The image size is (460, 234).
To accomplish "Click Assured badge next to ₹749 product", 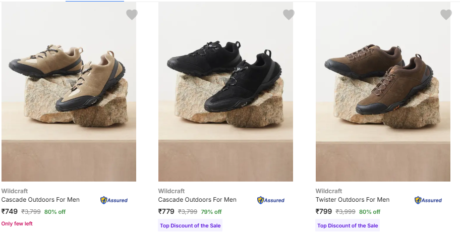I will [x=114, y=200].
